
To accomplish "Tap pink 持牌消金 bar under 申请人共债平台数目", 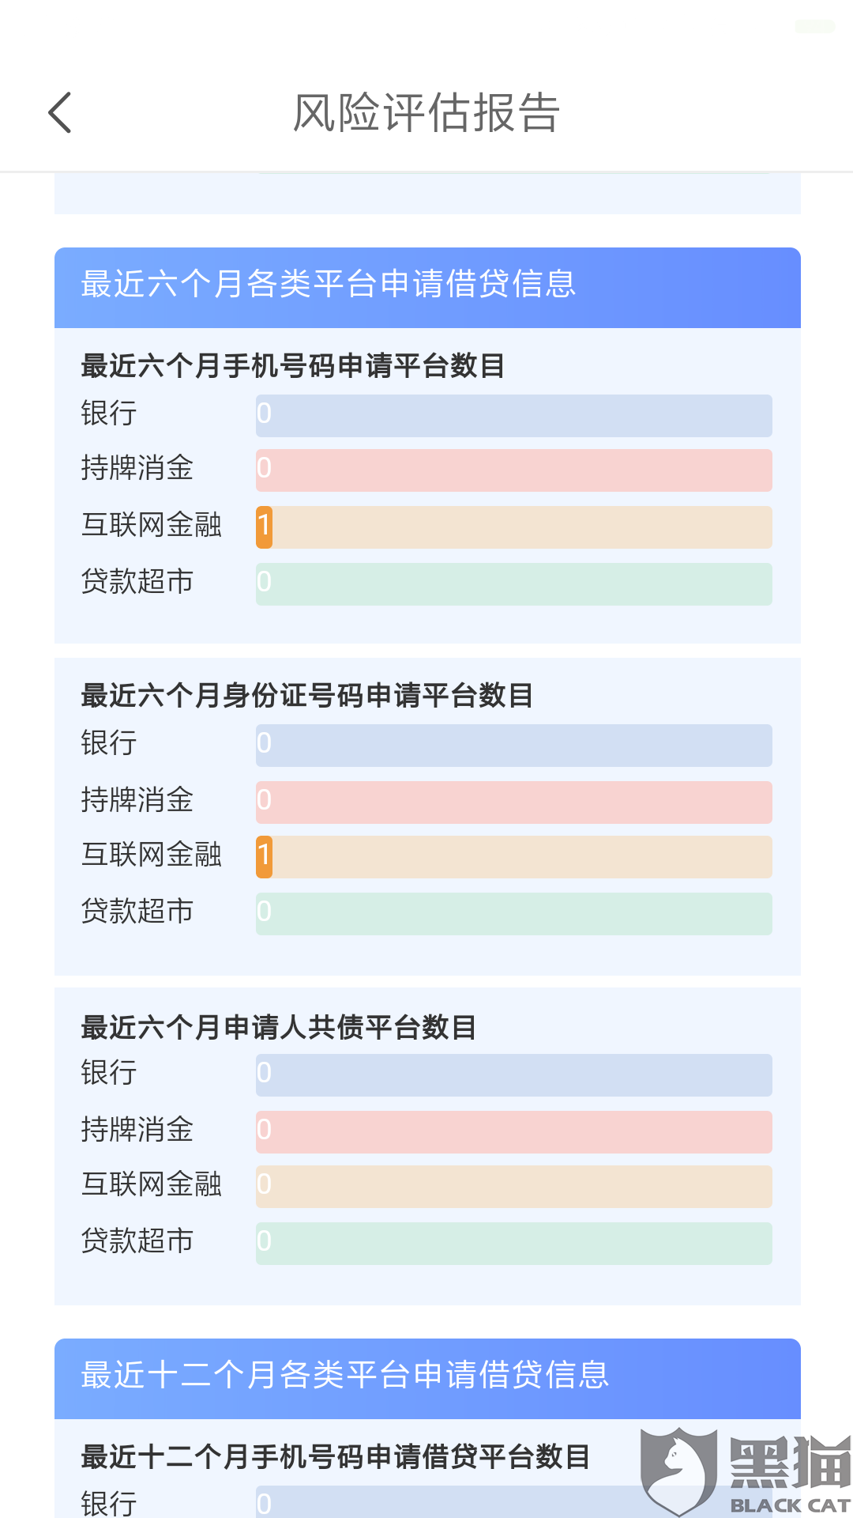I will 513,1132.
